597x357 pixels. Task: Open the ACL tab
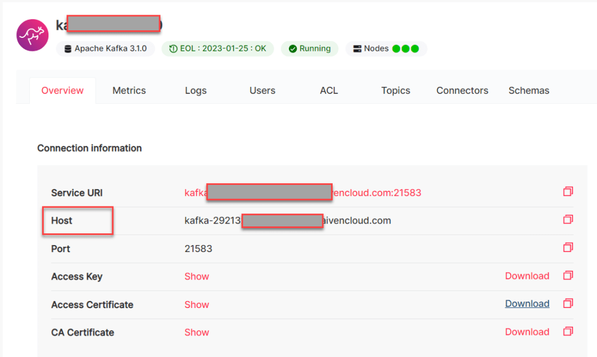coord(329,90)
